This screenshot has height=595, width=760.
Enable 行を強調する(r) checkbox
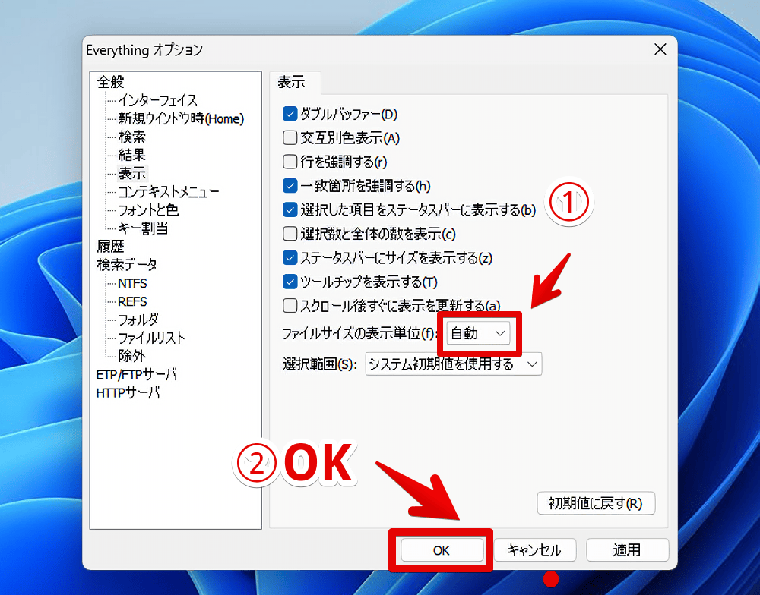pos(290,162)
